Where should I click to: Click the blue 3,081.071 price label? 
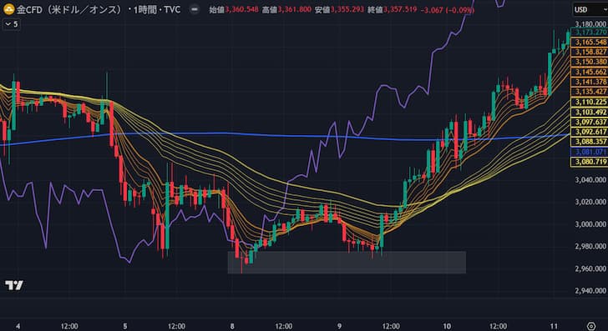pos(590,152)
